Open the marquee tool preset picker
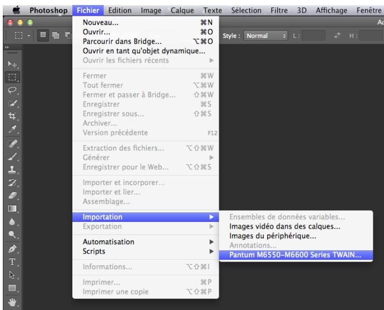This screenshot has height=310, width=384. [x=17, y=36]
